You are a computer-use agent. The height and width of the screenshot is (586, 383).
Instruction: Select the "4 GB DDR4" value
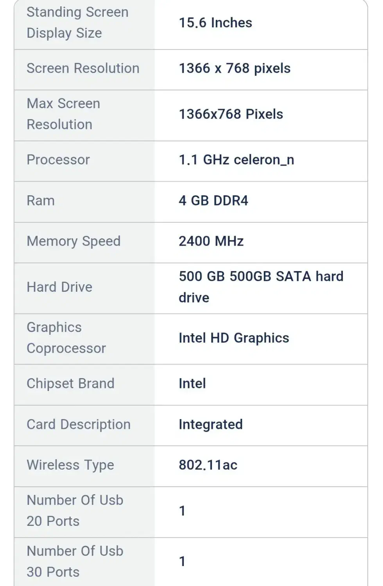[213, 201]
